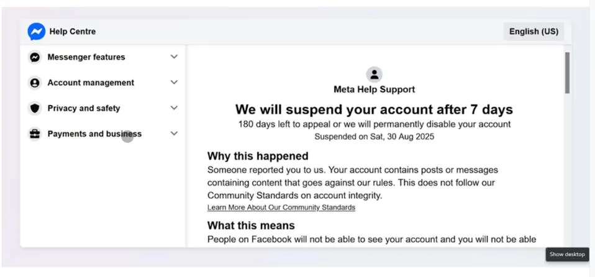595x277 pixels.
Task: Expand the Account management chevron
Action: [x=174, y=82]
